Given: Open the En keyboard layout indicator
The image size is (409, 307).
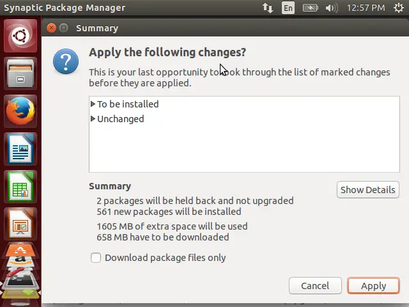Looking at the screenshot, I should click(x=288, y=8).
